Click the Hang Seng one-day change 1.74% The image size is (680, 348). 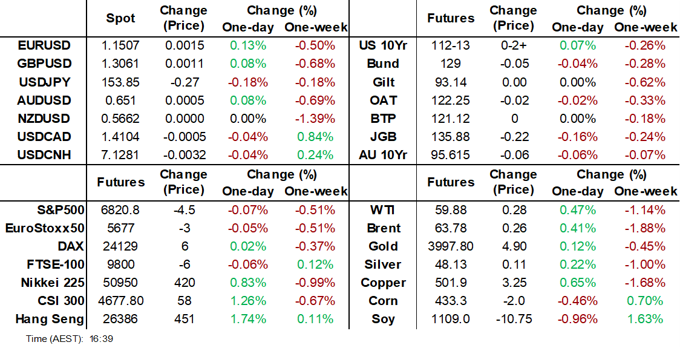[248, 319]
